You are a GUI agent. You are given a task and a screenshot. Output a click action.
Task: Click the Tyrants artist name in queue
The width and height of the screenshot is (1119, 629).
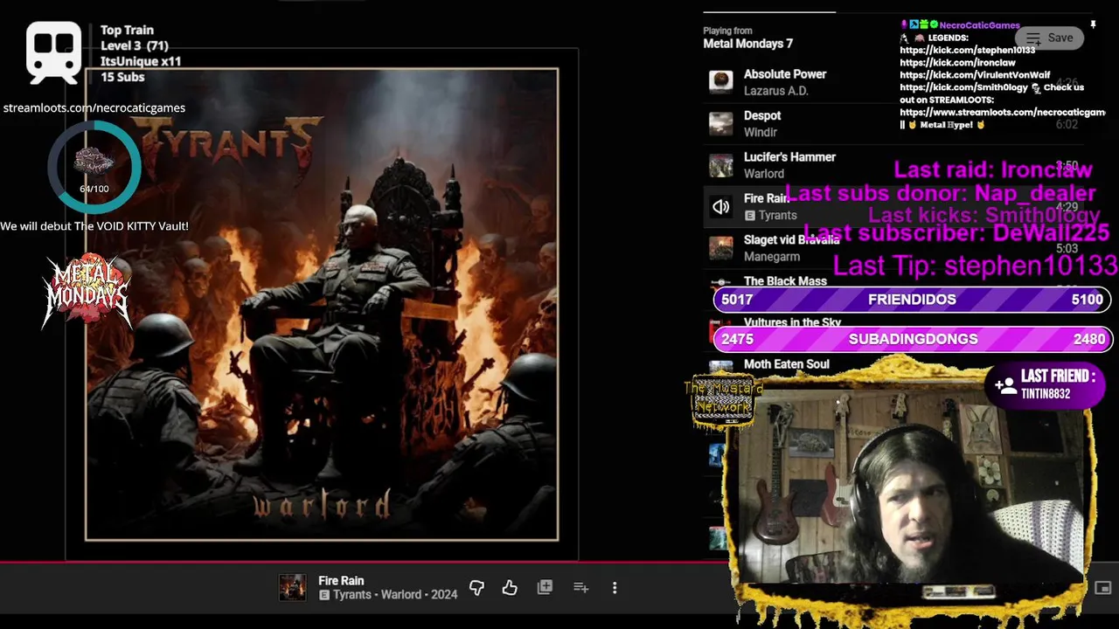click(x=777, y=215)
